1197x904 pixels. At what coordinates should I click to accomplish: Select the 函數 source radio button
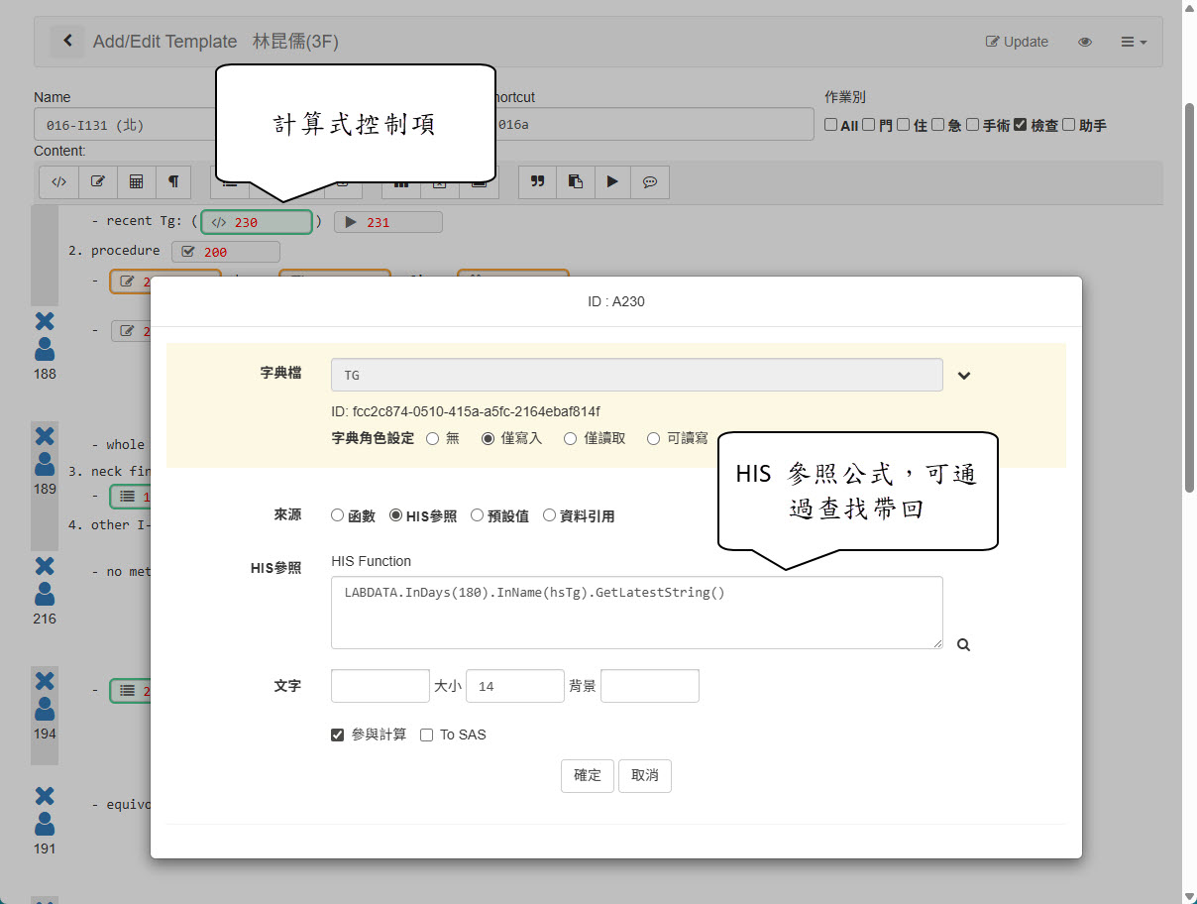coord(338,515)
